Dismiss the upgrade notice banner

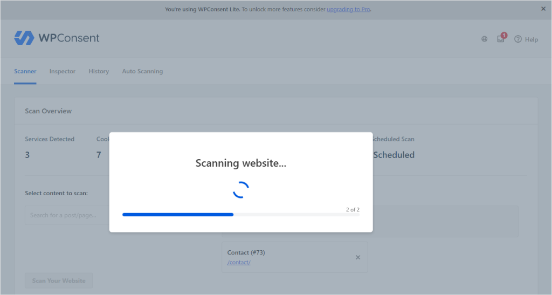click(543, 9)
